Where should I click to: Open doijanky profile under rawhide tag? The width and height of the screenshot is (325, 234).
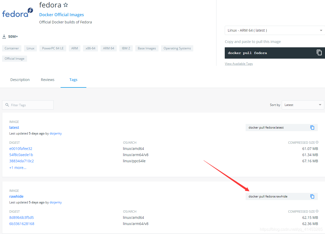pyautogui.click(x=56, y=202)
